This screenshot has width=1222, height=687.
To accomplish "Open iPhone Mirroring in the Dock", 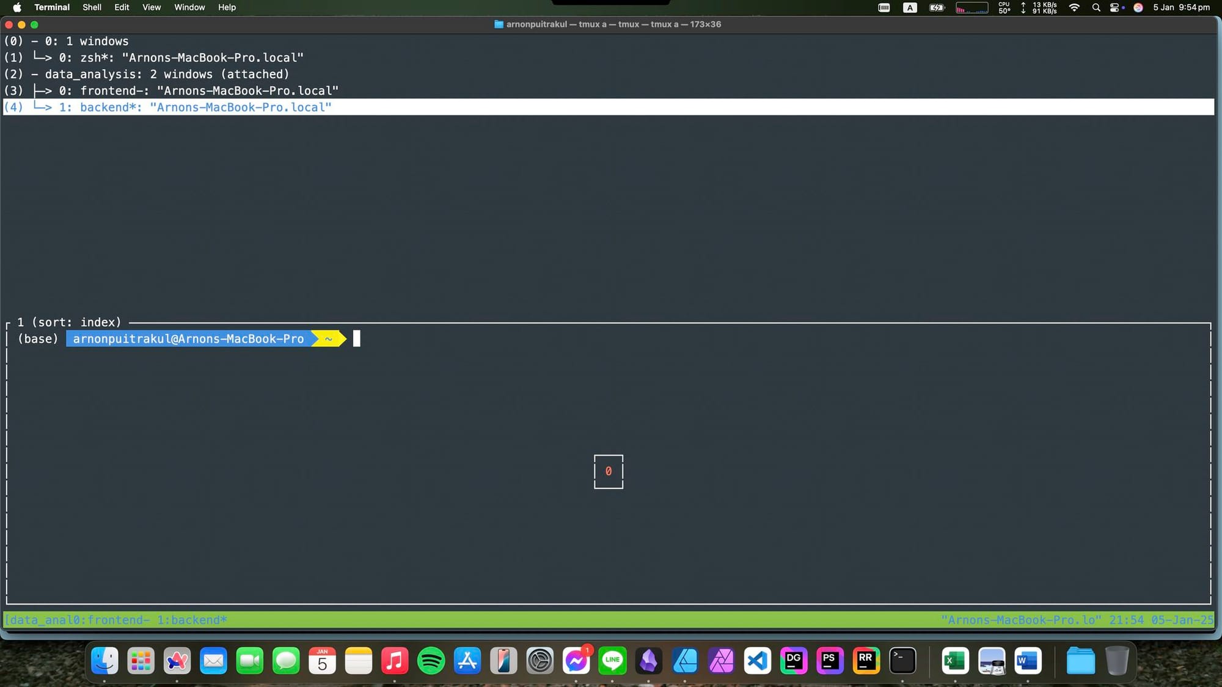I will [503, 661].
